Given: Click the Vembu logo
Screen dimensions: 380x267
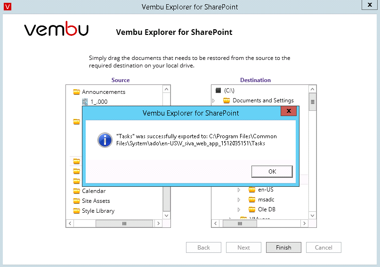Looking at the screenshot, I should click(57, 29).
